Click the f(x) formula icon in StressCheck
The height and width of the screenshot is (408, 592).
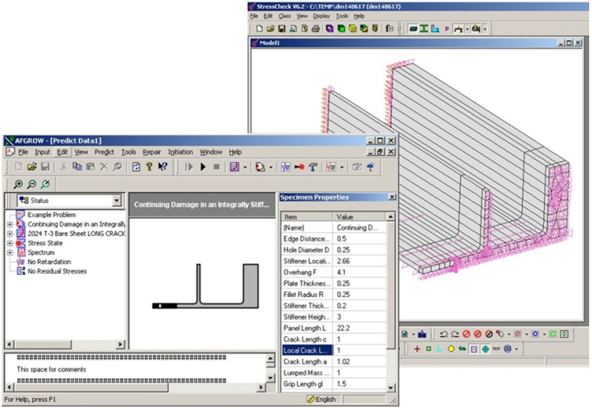390,29
